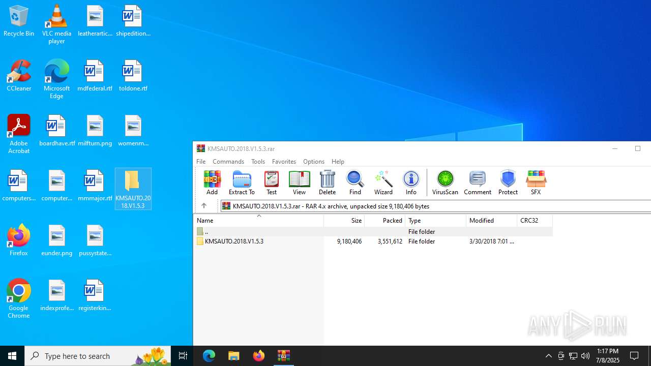Click the volume speaker tray icon
This screenshot has height=366, width=651.
(585, 356)
